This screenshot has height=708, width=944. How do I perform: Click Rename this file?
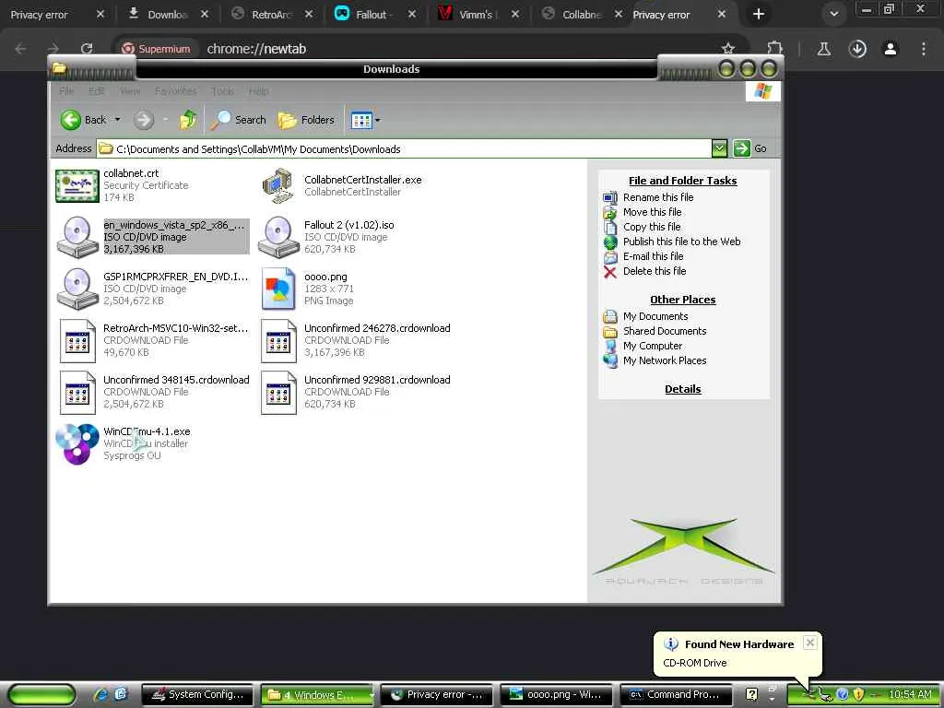[x=658, y=197]
